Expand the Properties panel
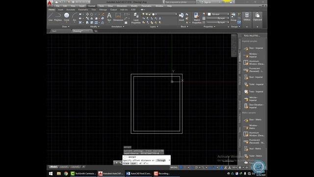 tap(209, 27)
